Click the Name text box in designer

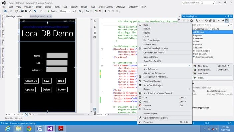[x=57, y=55]
